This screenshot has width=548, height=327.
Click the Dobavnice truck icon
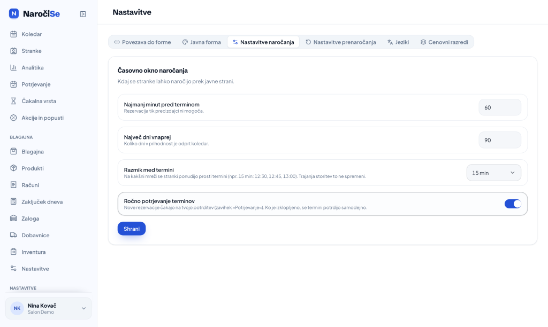click(13, 235)
